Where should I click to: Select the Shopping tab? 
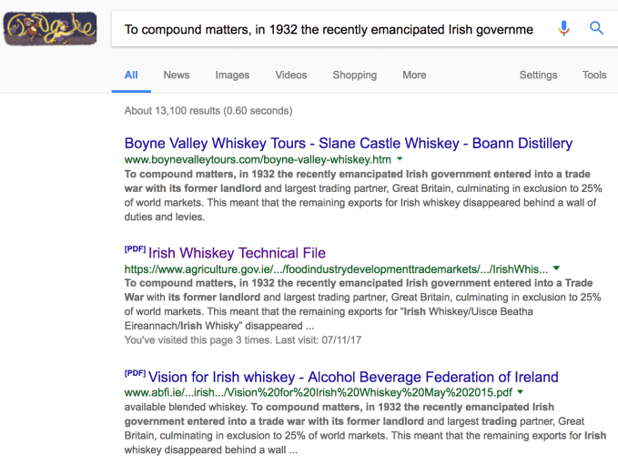[354, 75]
